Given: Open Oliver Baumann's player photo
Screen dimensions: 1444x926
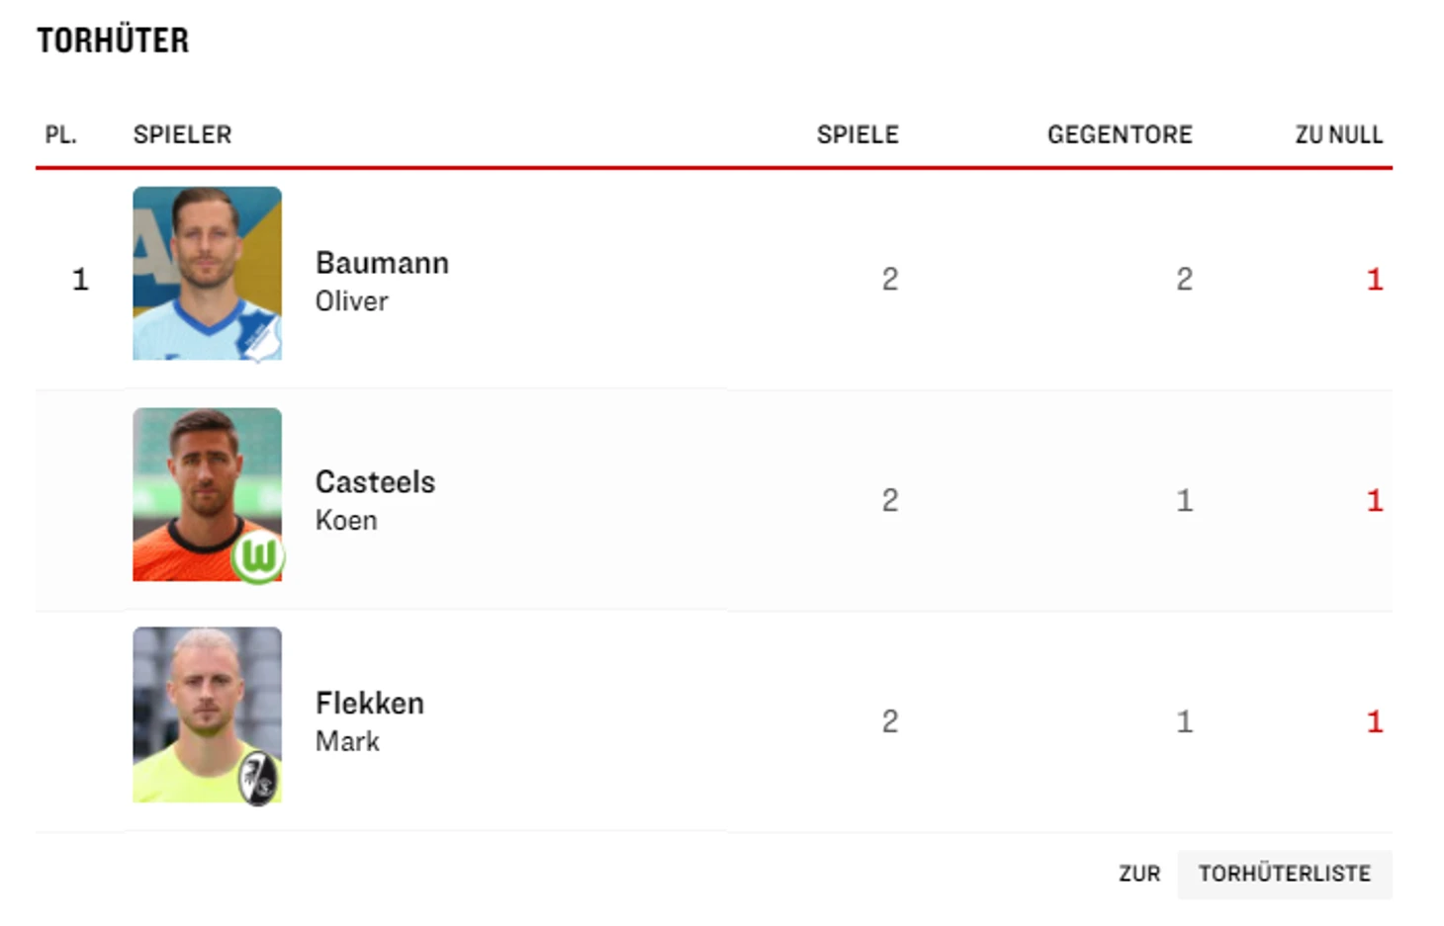Looking at the screenshot, I should [x=207, y=274].
